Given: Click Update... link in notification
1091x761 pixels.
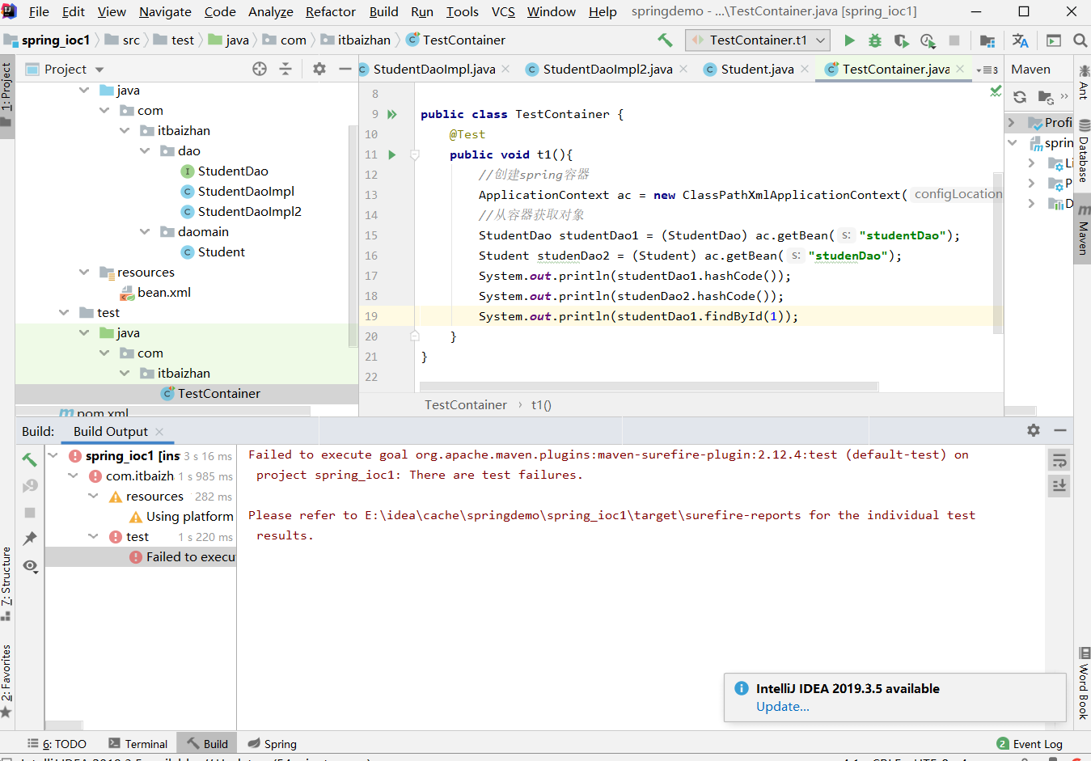Looking at the screenshot, I should [x=783, y=707].
